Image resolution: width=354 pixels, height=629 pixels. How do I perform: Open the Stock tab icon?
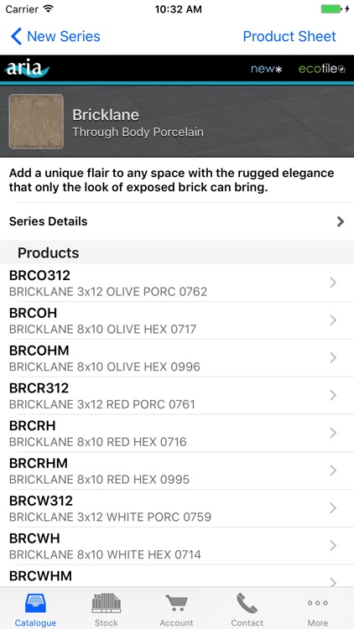pyautogui.click(x=107, y=604)
